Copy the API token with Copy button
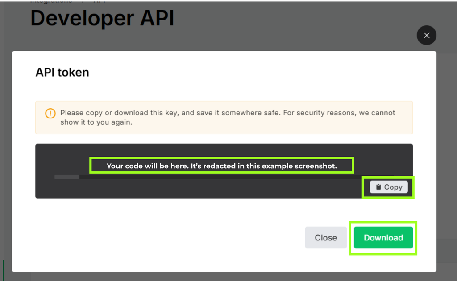 click(x=389, y=187)
